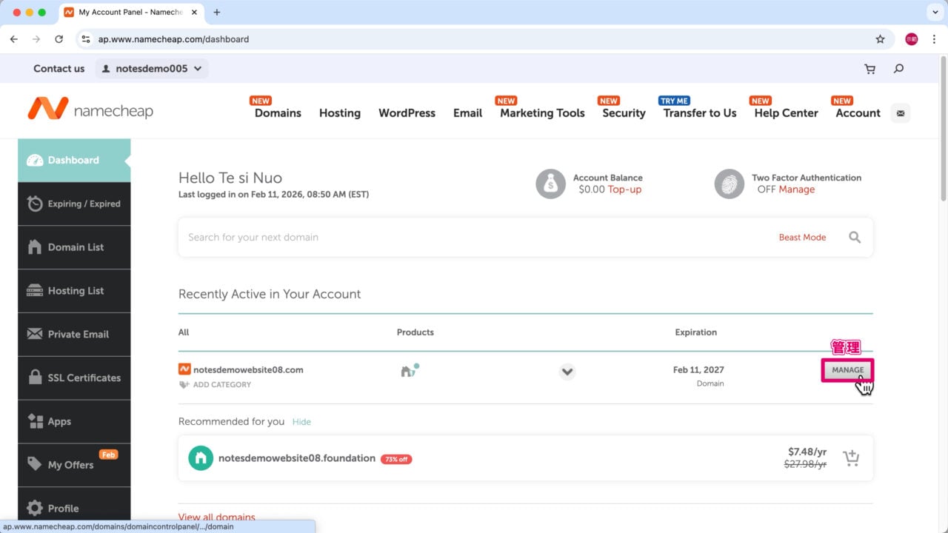Switch to the Transfer to Us section
Screen dimensions: 948x533
click(698, 113)
